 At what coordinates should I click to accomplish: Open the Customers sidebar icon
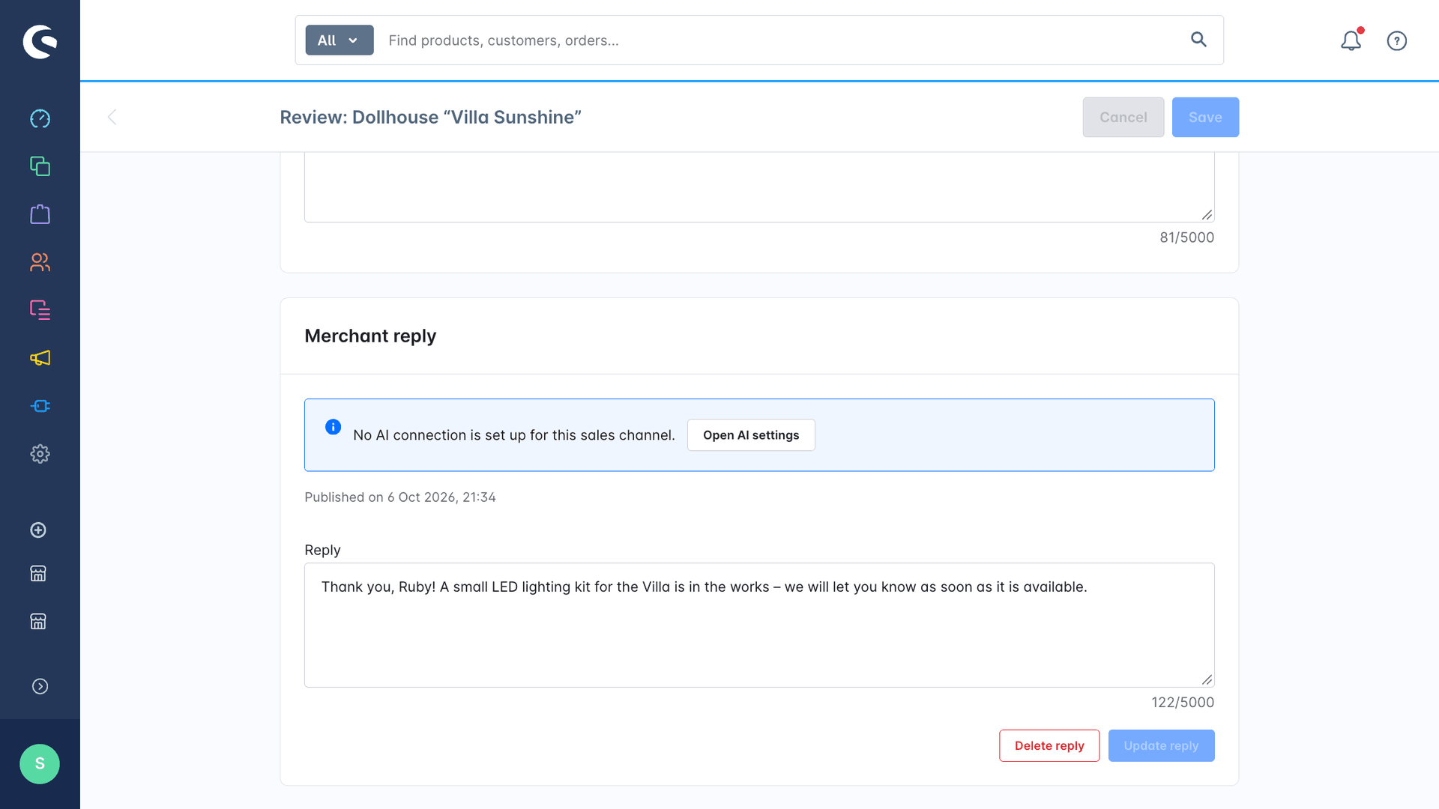click(x=40, y=262)
